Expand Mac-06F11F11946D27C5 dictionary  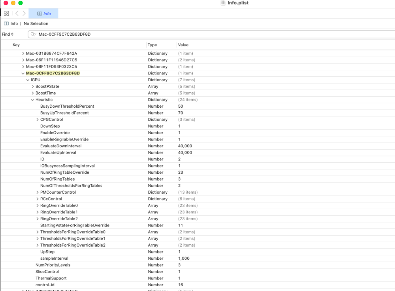[x=23, y=60]
